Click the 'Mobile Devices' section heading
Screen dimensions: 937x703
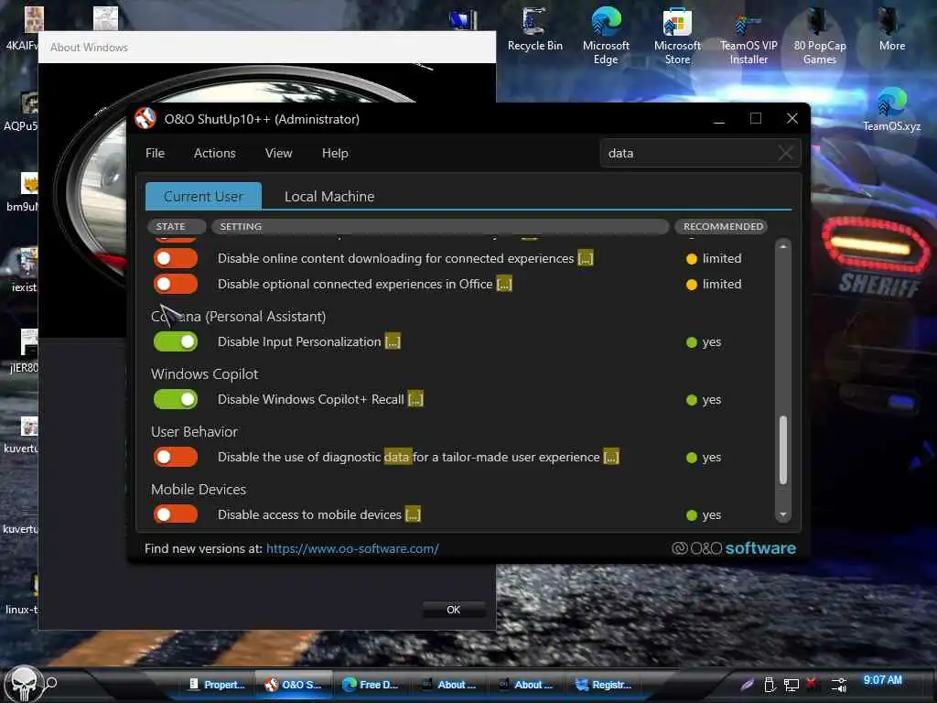tap(199, 490)
